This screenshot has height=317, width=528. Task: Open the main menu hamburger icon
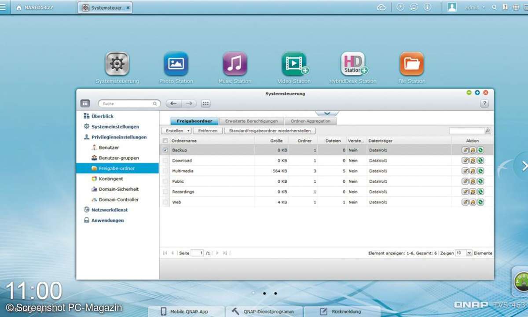[x=3, y=7]
